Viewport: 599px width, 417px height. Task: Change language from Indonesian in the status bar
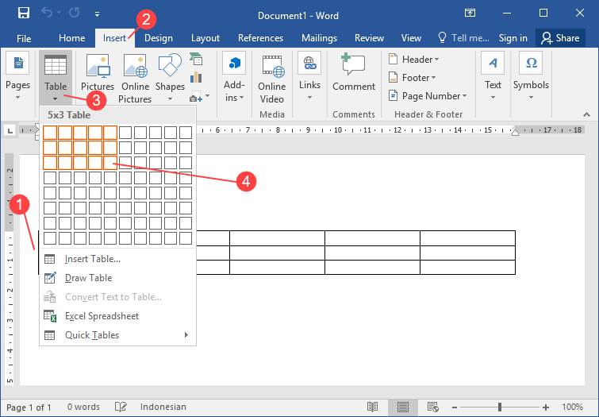(163, 407)
